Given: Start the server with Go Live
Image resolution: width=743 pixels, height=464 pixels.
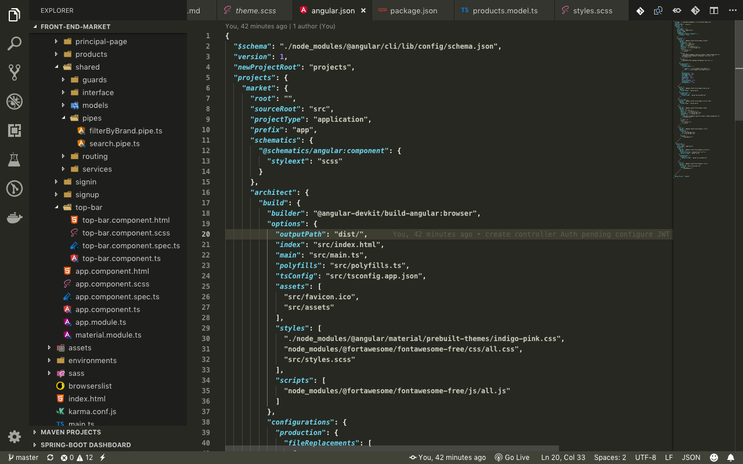Looking at the screenshot, I should pos(512,457).
